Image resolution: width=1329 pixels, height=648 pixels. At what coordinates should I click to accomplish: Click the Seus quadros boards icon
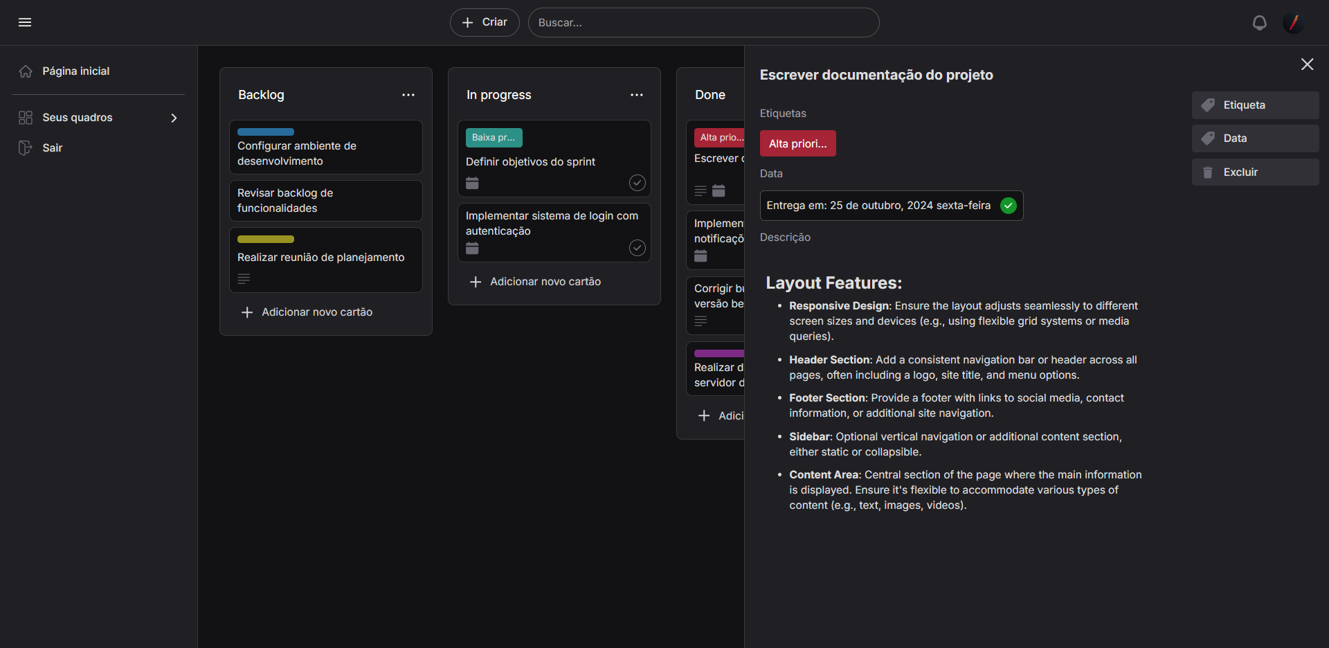point(26,118)
